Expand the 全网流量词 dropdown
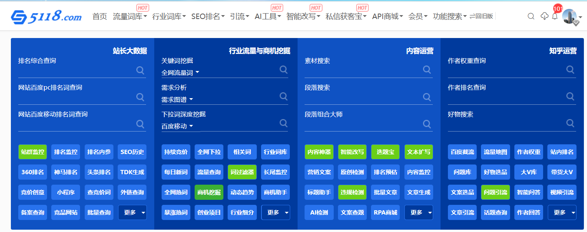 [x=180, y=73]
